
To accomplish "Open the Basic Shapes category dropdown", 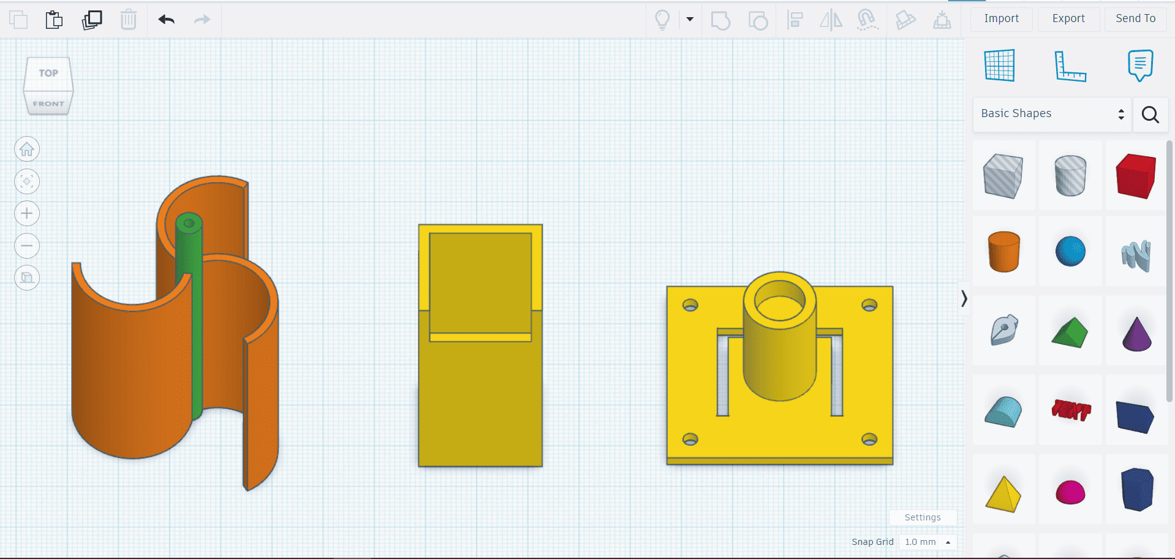I will [1052, 114].
